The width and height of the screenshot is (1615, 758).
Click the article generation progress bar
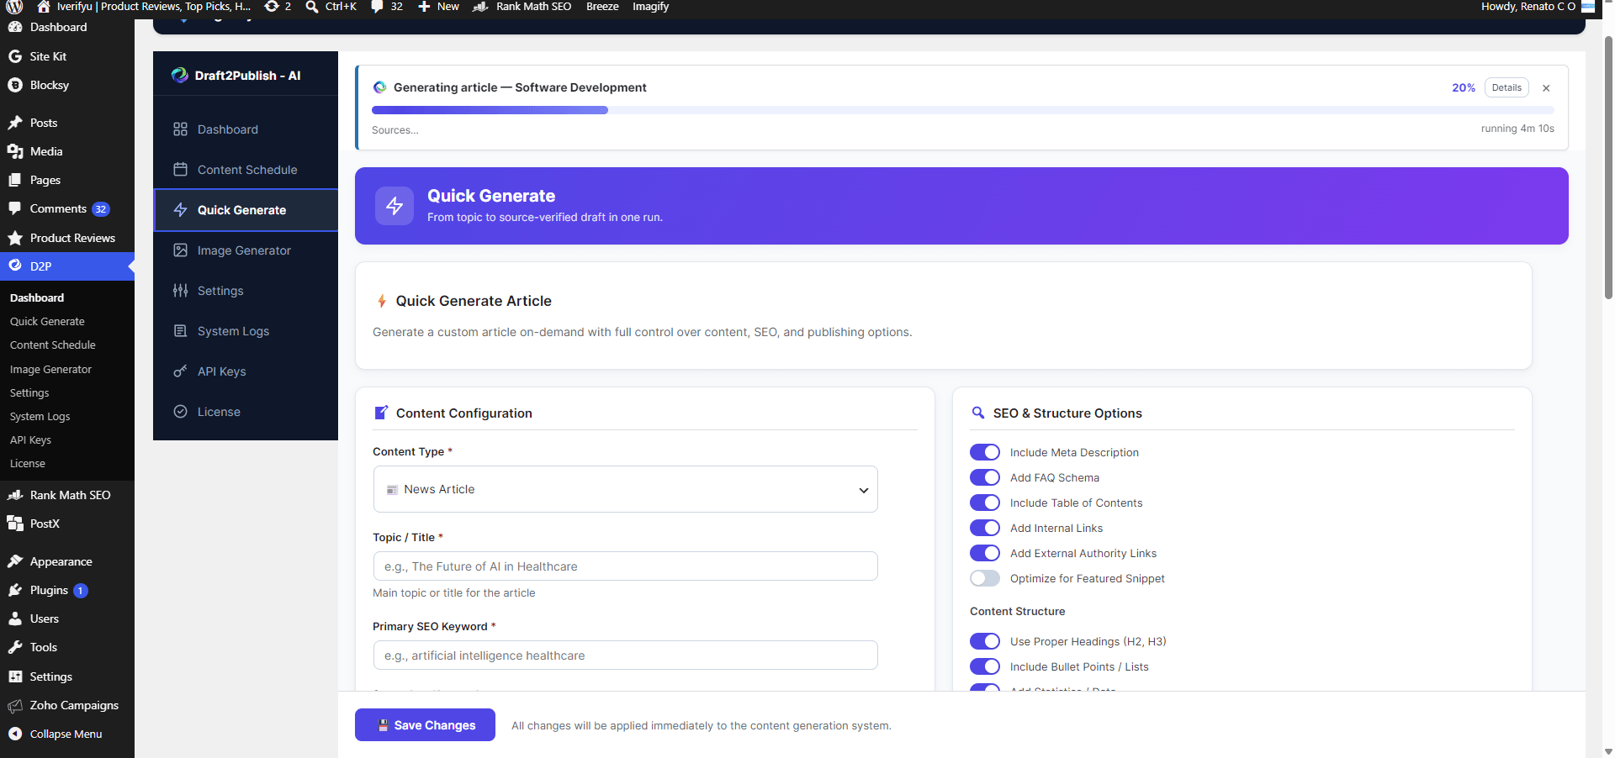coord(962,110)
